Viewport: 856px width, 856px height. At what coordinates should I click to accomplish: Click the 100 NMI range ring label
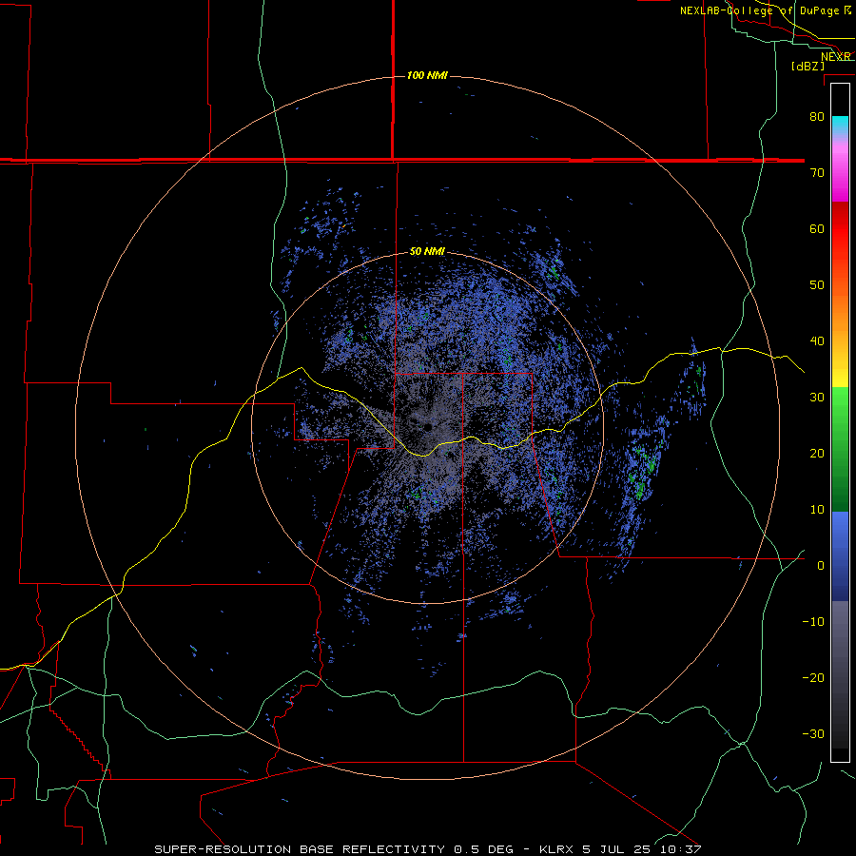(x=427, y=75)
